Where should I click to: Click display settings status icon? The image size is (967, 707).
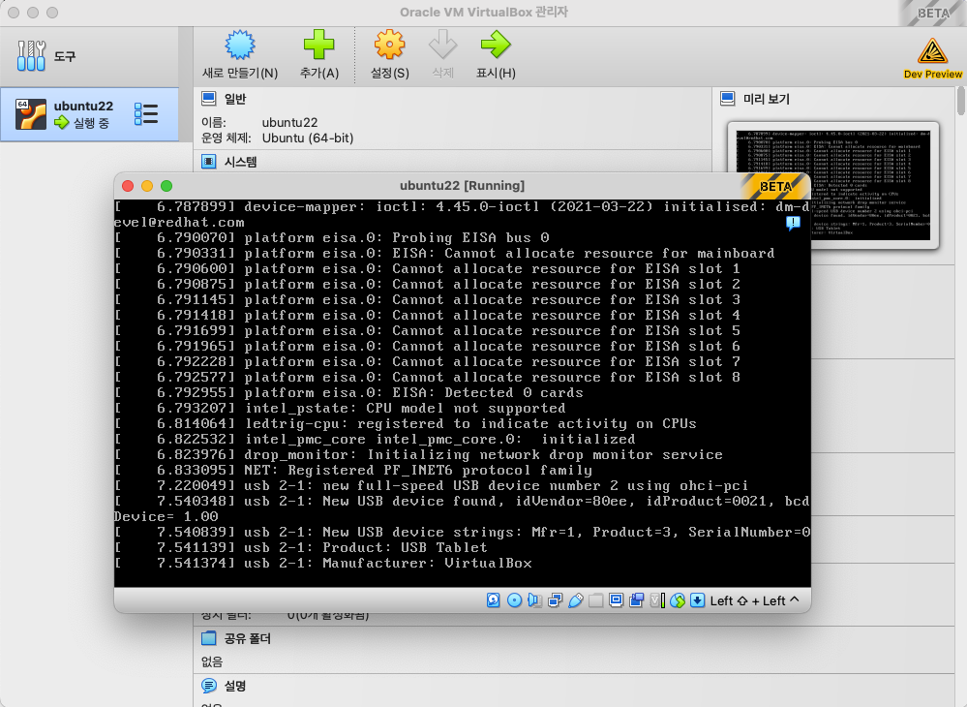pos(616,600)
